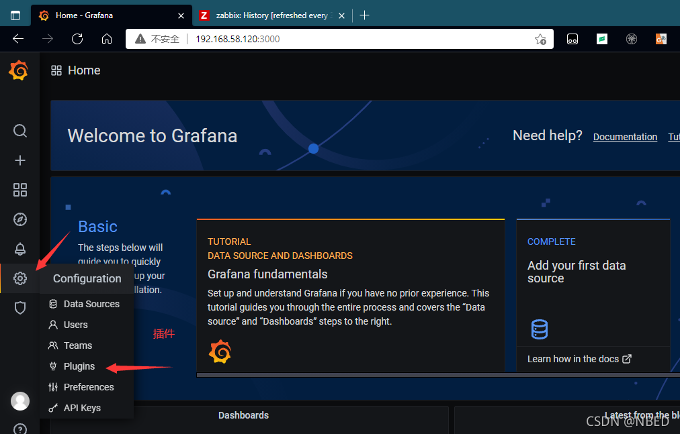Viewport: 680px width, 434px height.
Task: Click the green extension icon in the toolbar
Action: (x=602, y=39)
